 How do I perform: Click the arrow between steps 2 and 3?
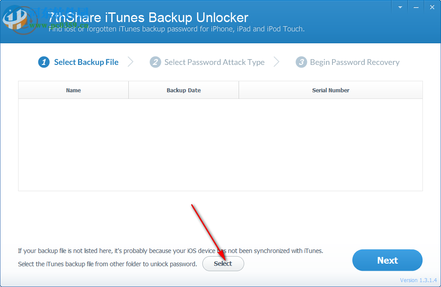tap(277, 62)
